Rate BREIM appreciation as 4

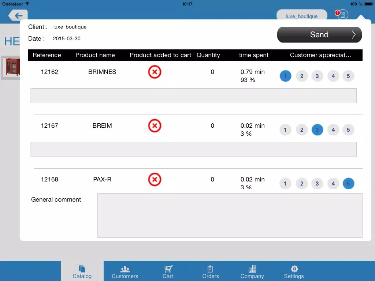tap(333, 130)
